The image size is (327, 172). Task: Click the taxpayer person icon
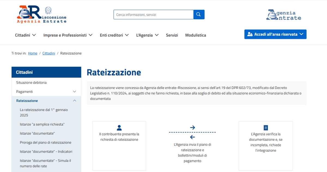119,128
